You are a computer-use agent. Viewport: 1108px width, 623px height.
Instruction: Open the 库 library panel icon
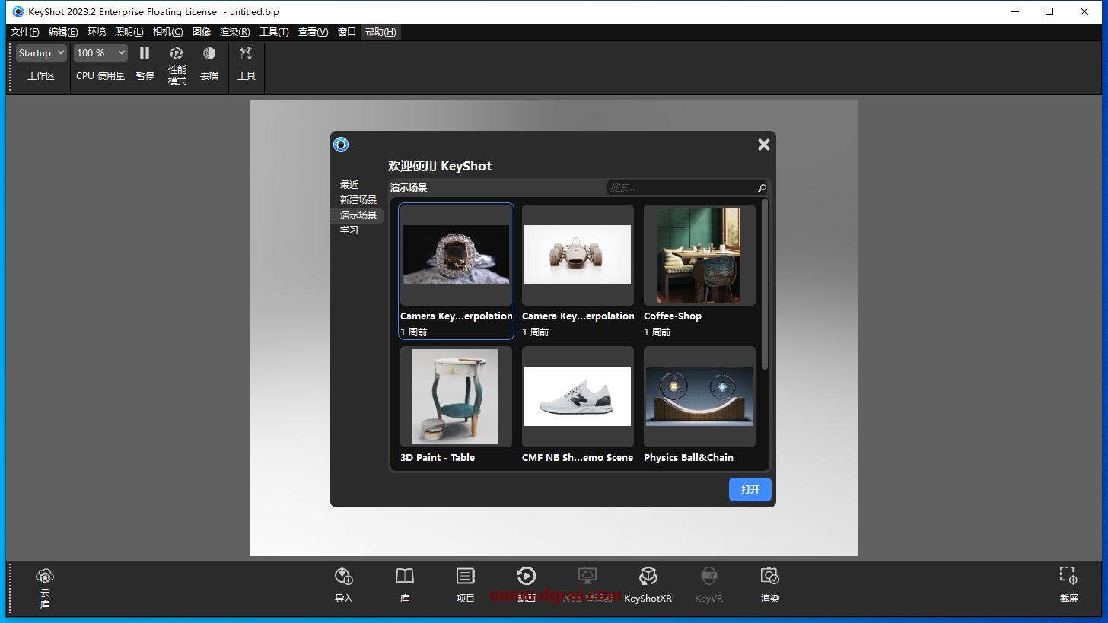(x=405, y=576)
